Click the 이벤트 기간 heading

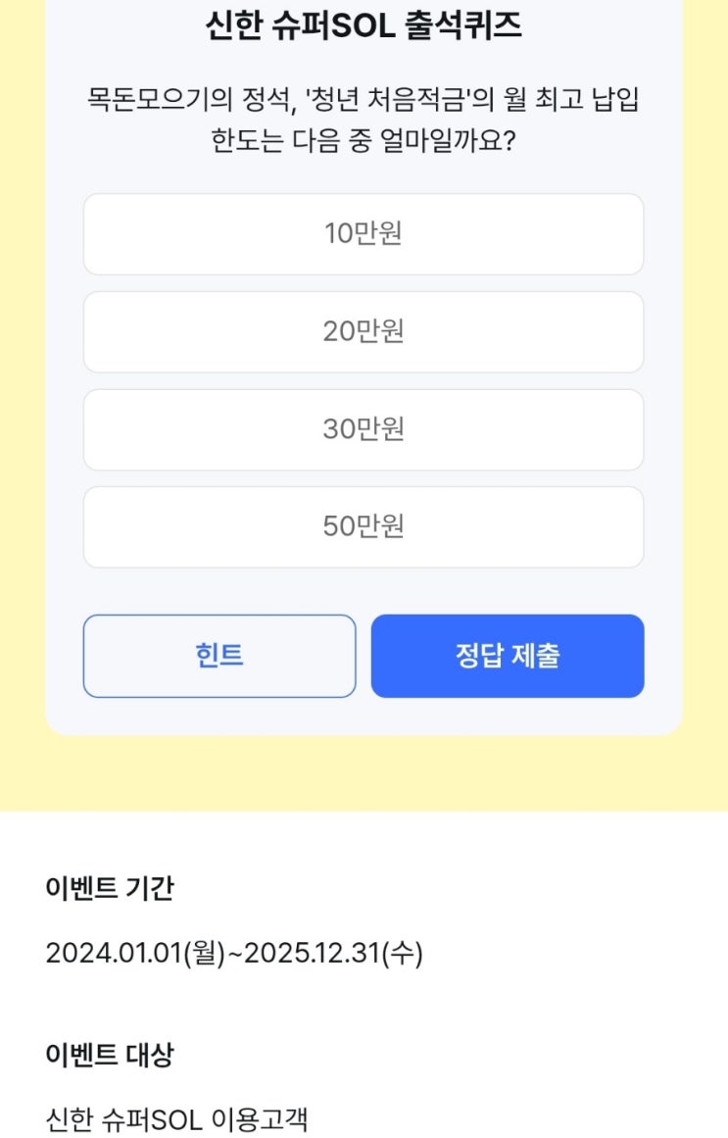(110, 888)
